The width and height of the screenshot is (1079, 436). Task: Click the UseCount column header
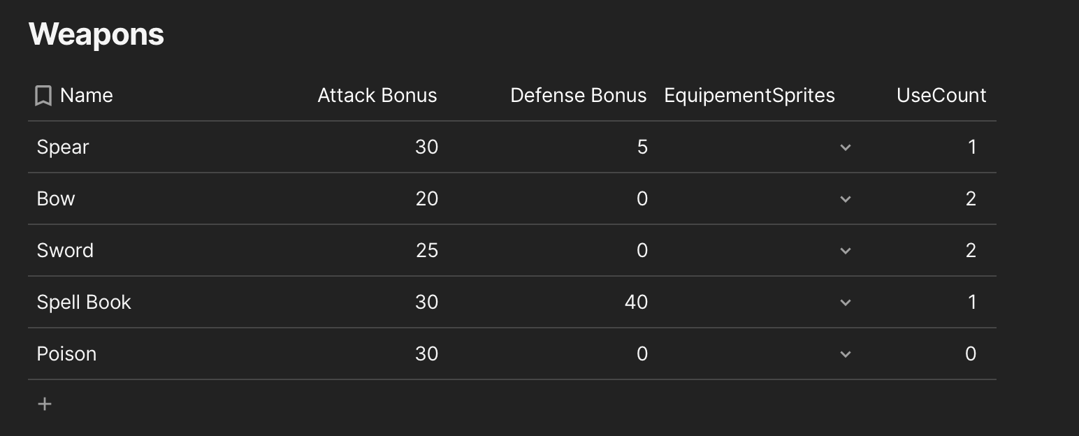click(x=941, y=96)
